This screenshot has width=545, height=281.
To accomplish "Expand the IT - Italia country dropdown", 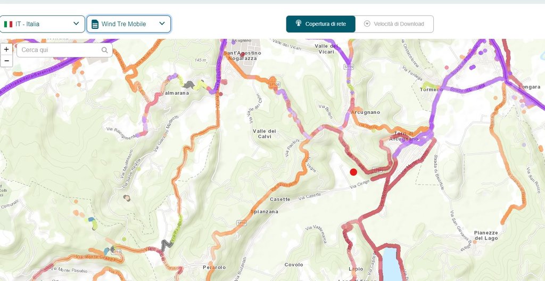I will pos(43,24).
